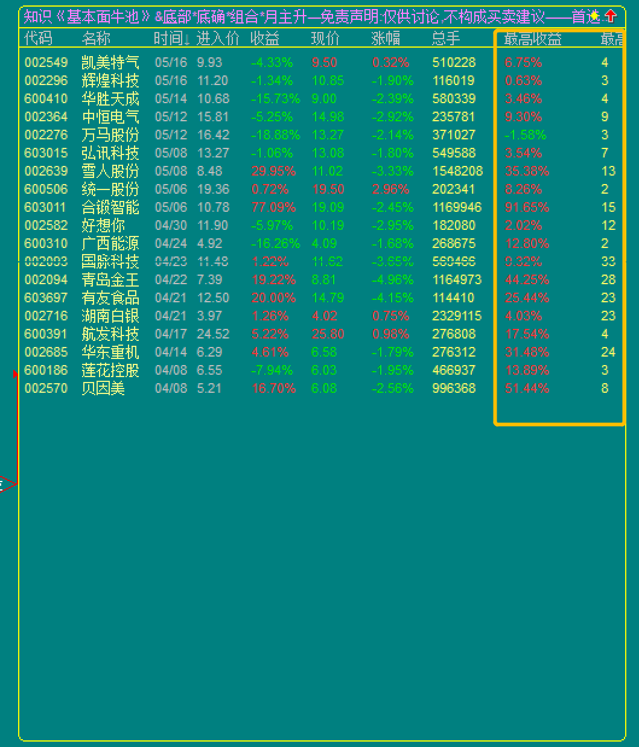Screen dimensions: 639x747
Task: Click change value 2.96%
Action: [390, 189]
